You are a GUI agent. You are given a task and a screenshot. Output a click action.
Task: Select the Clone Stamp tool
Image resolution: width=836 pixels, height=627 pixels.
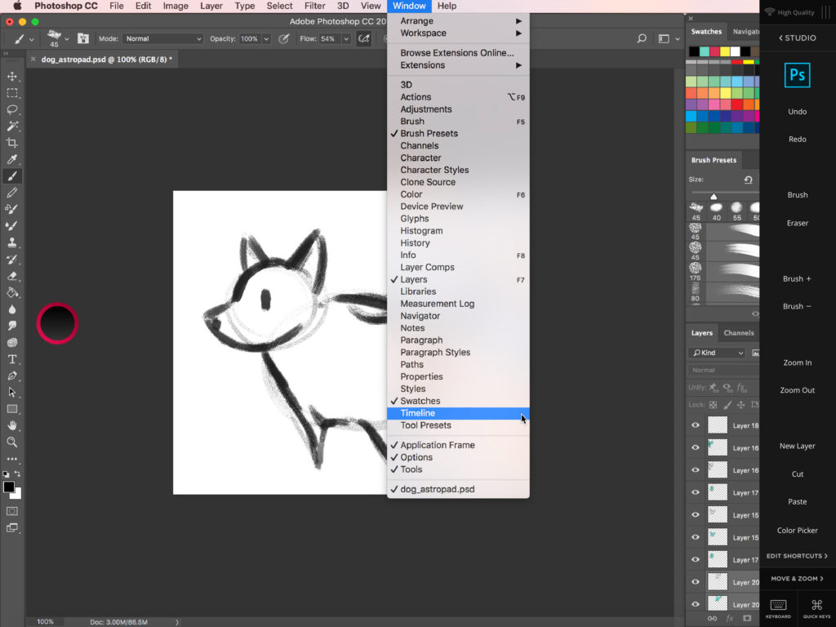tap(12, 242)
